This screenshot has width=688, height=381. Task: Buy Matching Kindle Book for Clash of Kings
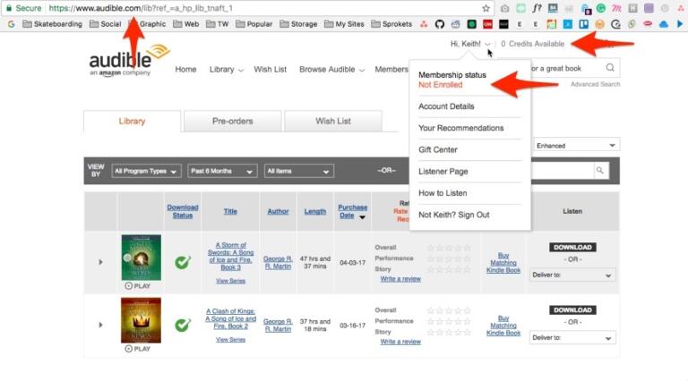(503, 326)
